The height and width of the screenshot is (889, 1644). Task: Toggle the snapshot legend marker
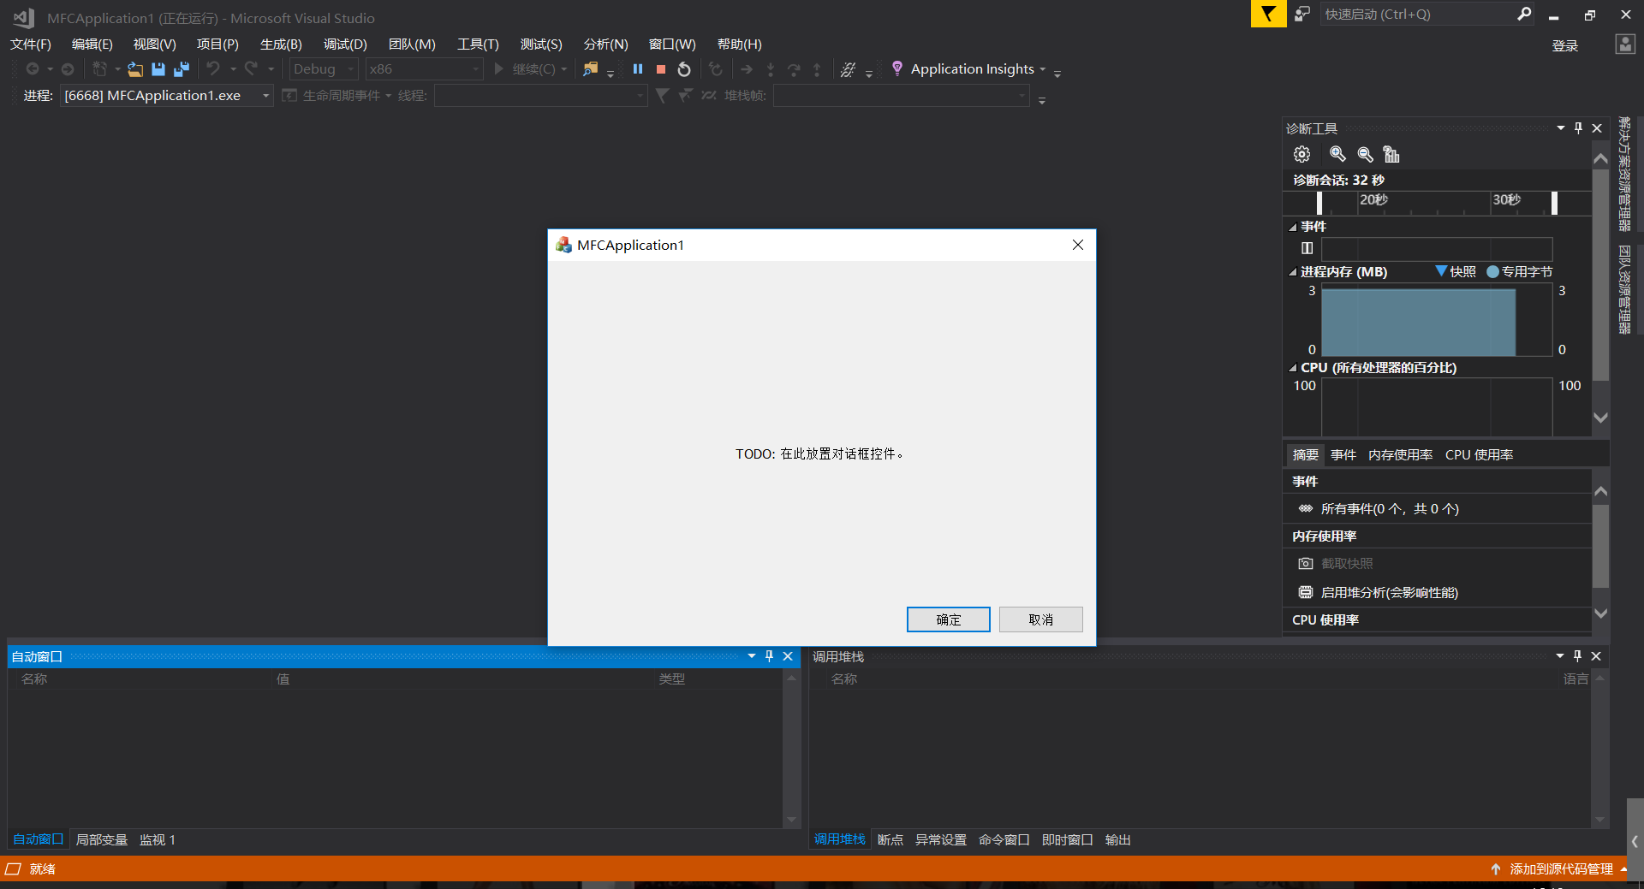pos(1441,271)
